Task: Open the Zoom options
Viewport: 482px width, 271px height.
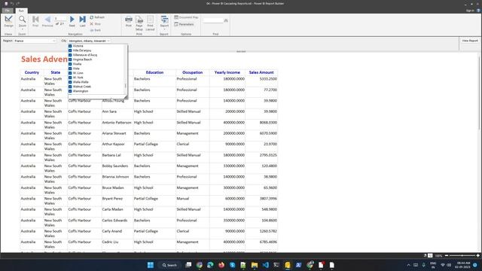Action: (x=23, y=22)
